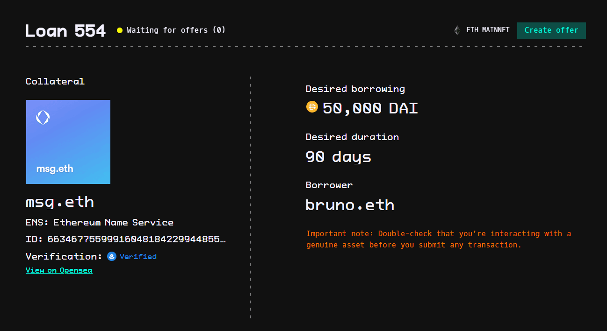Click the DAI coin icon

pos(312,107)
